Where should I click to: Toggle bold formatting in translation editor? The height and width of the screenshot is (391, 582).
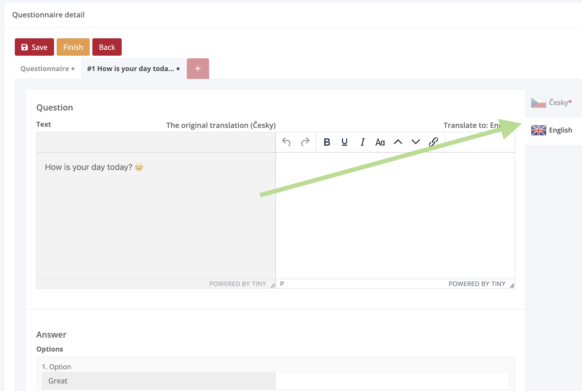coord(327,142)
